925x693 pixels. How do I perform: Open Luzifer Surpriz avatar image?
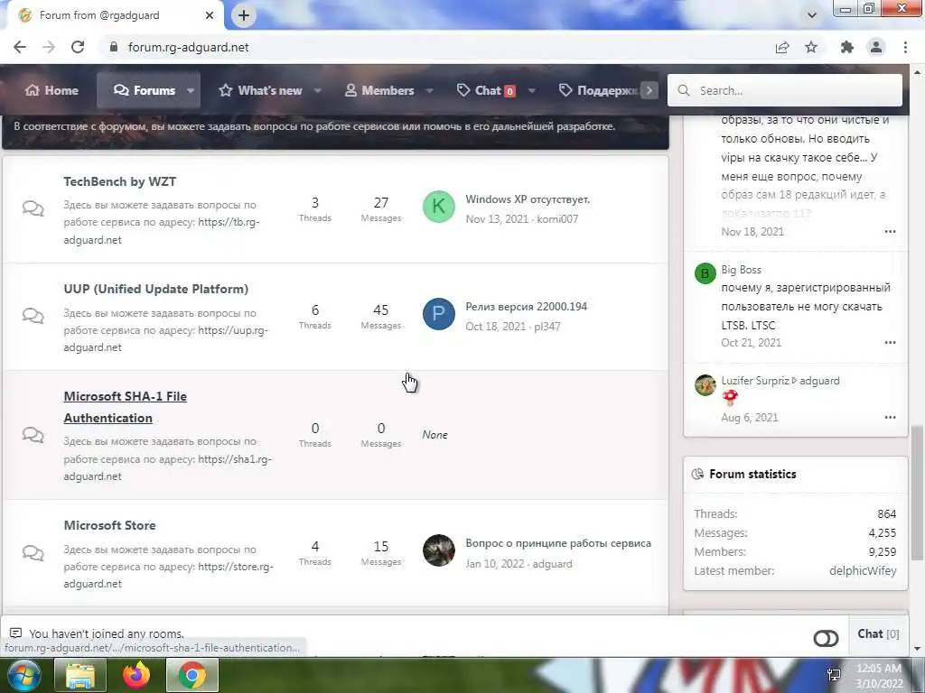pyautogui.click(x=705, y=384)
